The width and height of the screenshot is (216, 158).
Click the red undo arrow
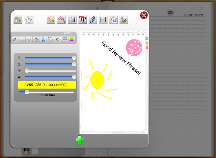pyautogui.click(x=61, y=20)
